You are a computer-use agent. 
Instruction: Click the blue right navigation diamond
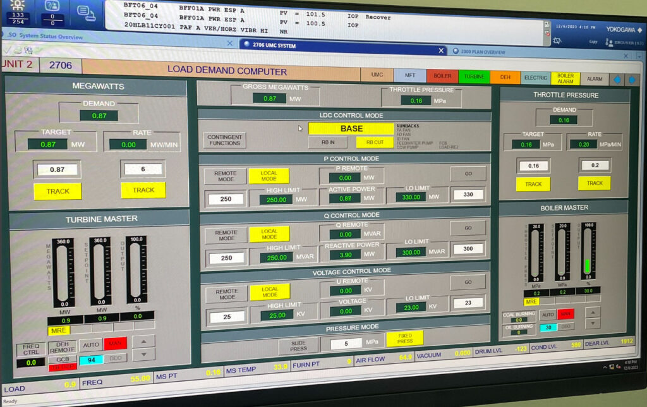pos(631,80)
